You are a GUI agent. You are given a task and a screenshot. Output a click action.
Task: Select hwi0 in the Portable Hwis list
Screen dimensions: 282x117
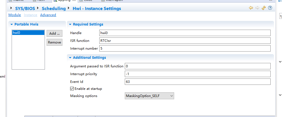[28, 33]
